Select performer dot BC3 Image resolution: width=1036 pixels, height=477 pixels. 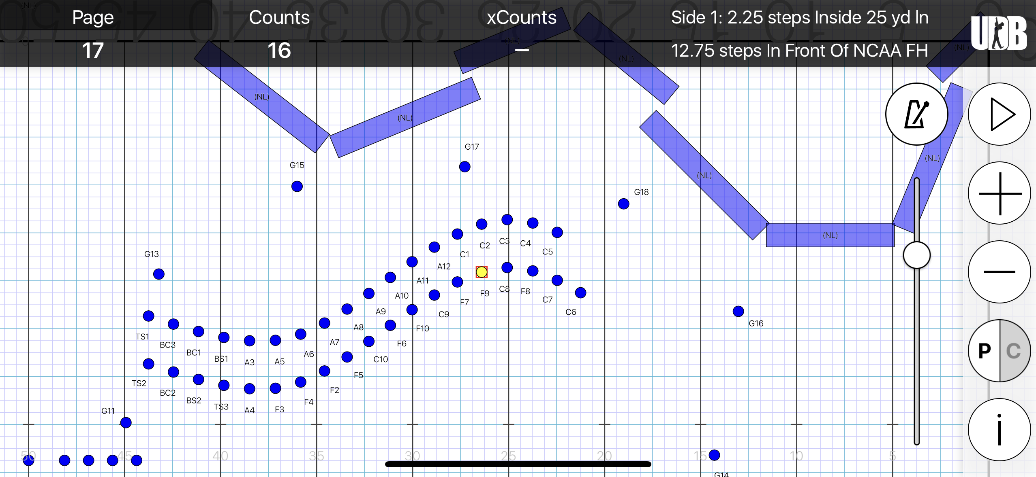(173, 324)
